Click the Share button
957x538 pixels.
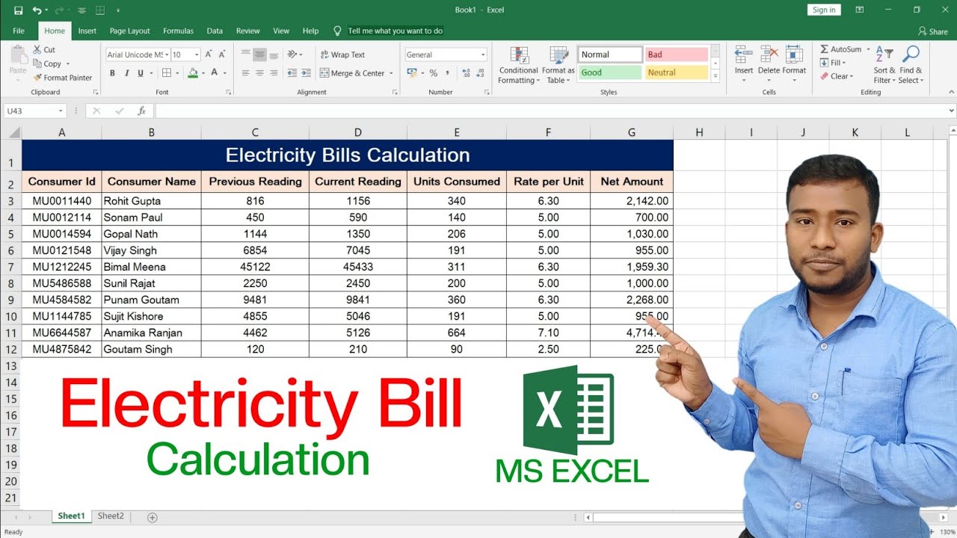[933, 31]
